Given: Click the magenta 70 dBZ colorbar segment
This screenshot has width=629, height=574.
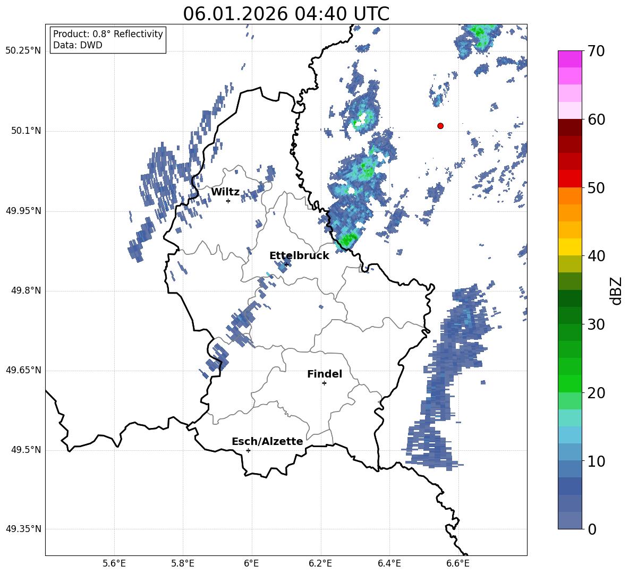Looking at the screenshot, I should 569,59.
